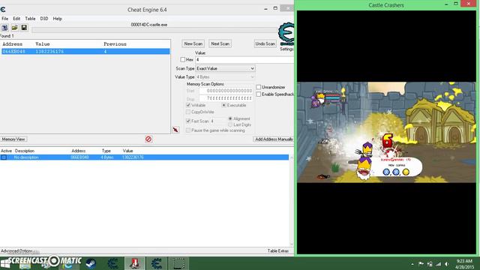
Task: Click inside the Castle Crashers game view
Action: coord(387,132)
